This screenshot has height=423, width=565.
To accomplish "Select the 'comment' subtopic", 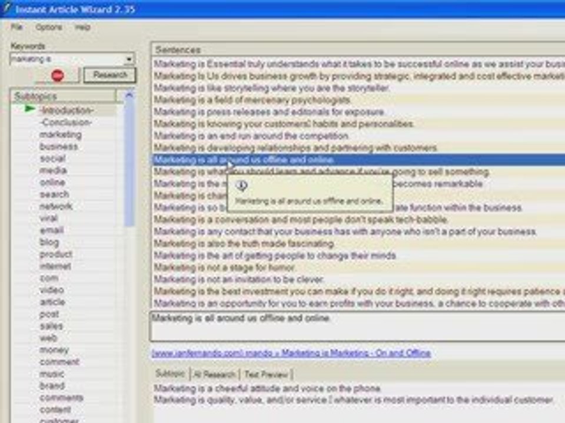I will pos(59,362).
